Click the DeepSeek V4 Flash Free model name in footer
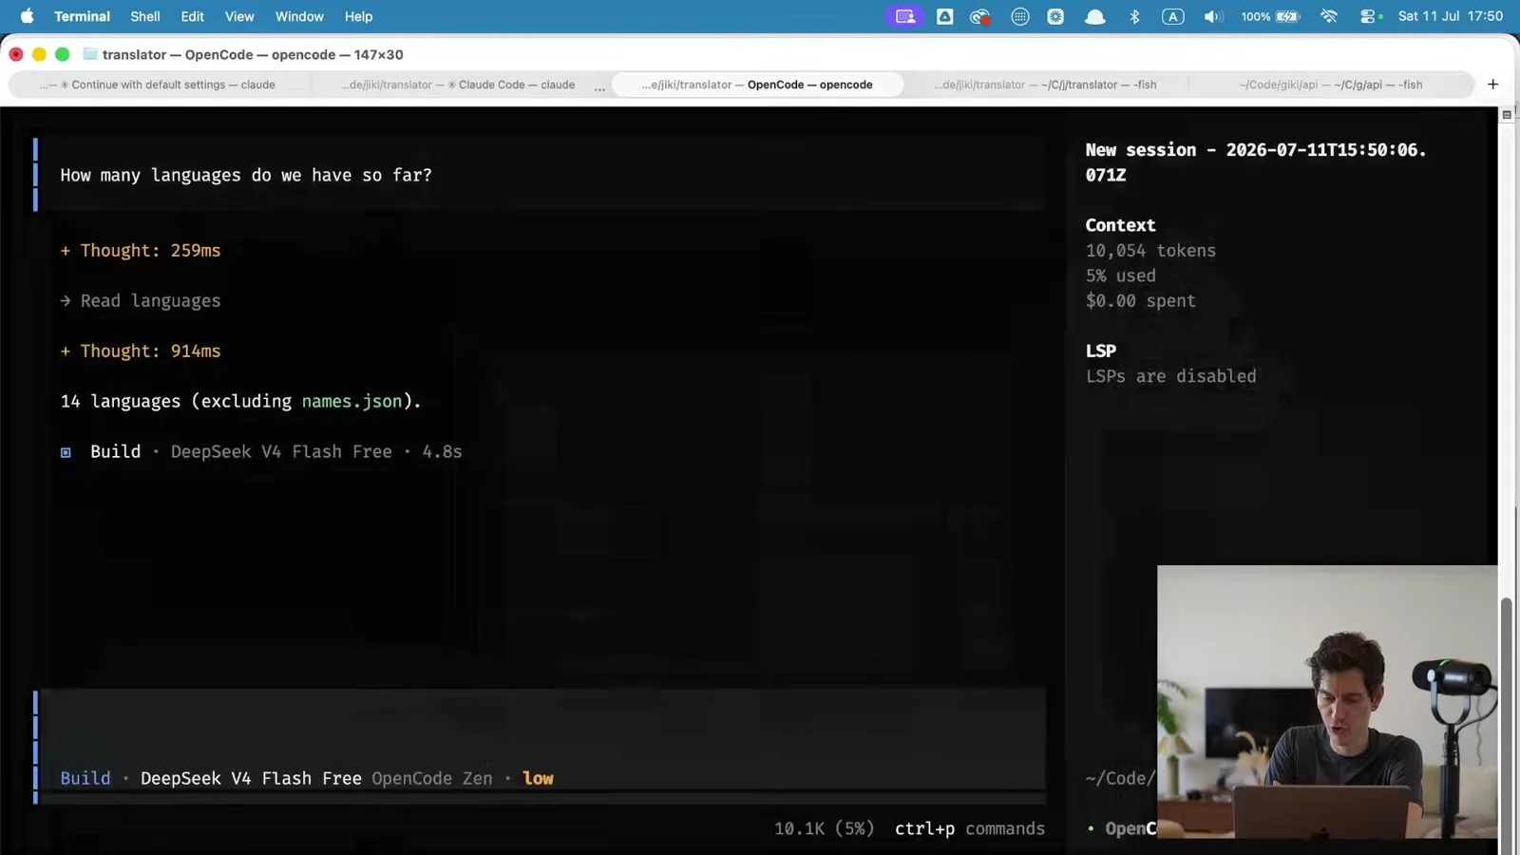Image resolution: width=1520 pixels, height=855 pixels. (251, 778)
